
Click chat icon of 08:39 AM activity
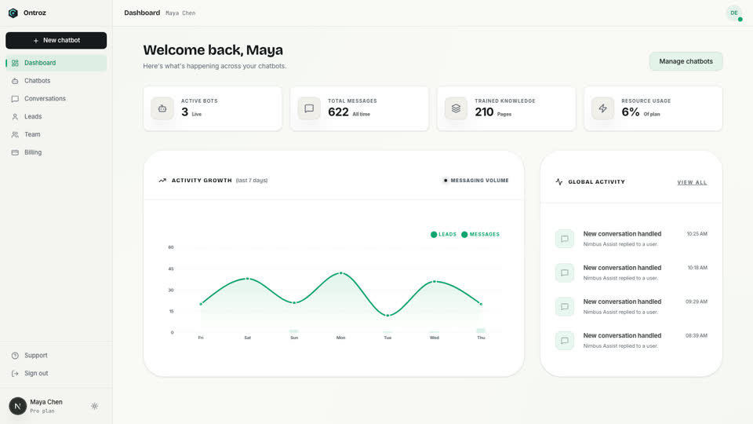(565, 341)
